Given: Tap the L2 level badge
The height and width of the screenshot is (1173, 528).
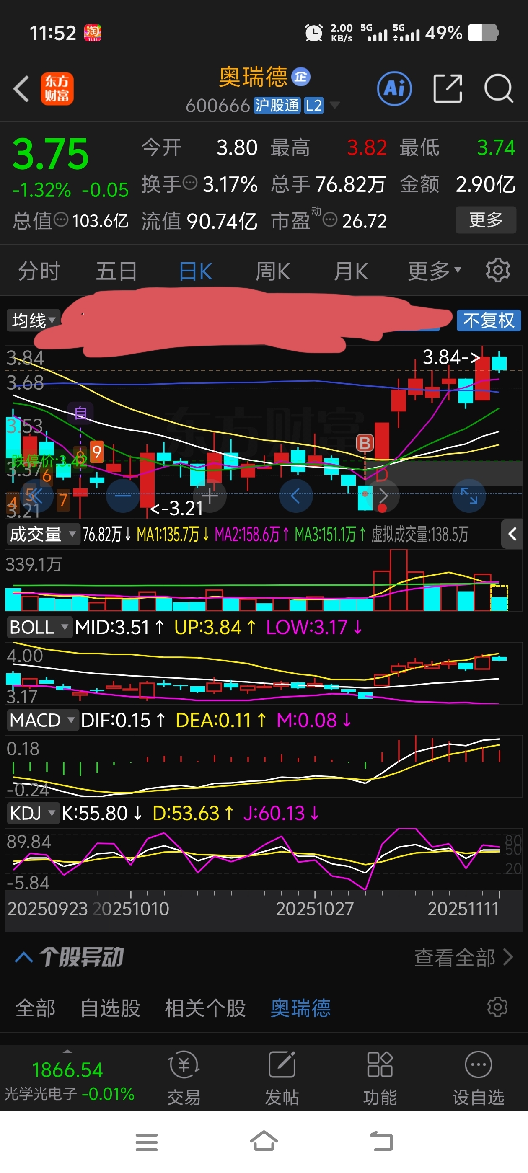Looking at the screenshot, I should (313, 105).
